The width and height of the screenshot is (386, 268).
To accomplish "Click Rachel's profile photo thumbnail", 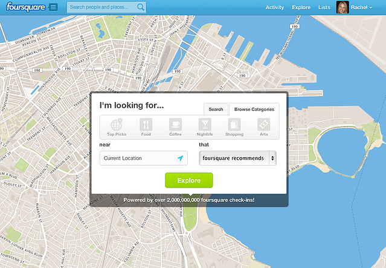I will coord(343,7).
